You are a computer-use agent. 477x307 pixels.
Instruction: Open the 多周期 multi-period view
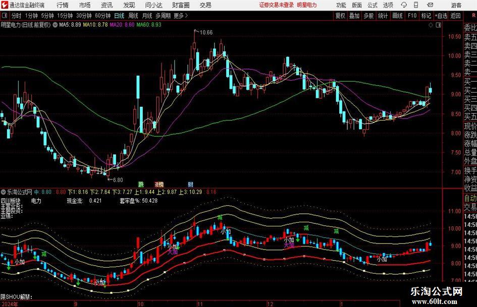point(163,16)
